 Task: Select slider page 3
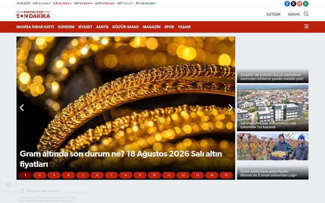(x=54, y=175)
